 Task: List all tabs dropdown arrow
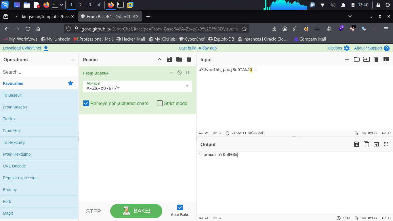350,16
